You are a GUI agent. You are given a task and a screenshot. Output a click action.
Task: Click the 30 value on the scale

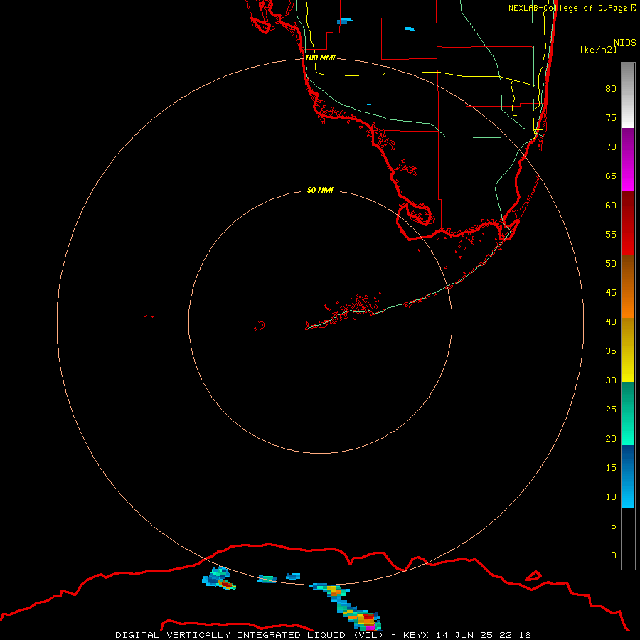click(x=611, y=380)
